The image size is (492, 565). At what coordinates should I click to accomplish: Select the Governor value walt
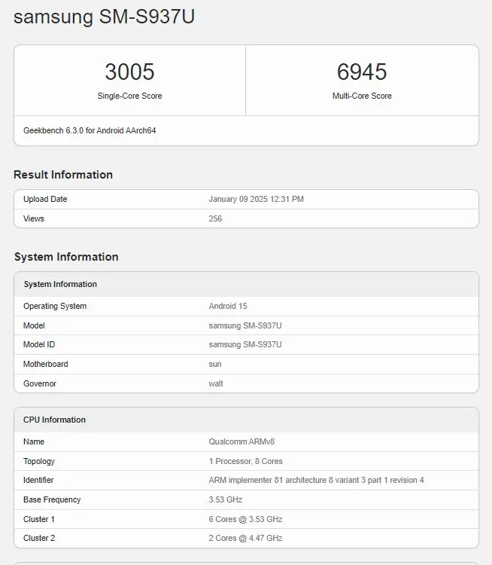pos(216,383)
